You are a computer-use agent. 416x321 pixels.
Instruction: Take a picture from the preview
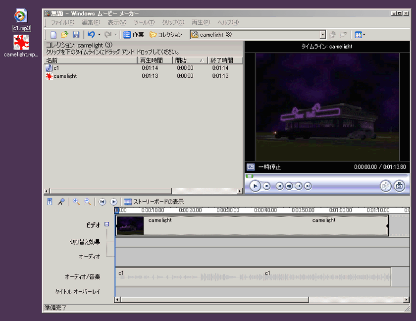coord(399,186)
